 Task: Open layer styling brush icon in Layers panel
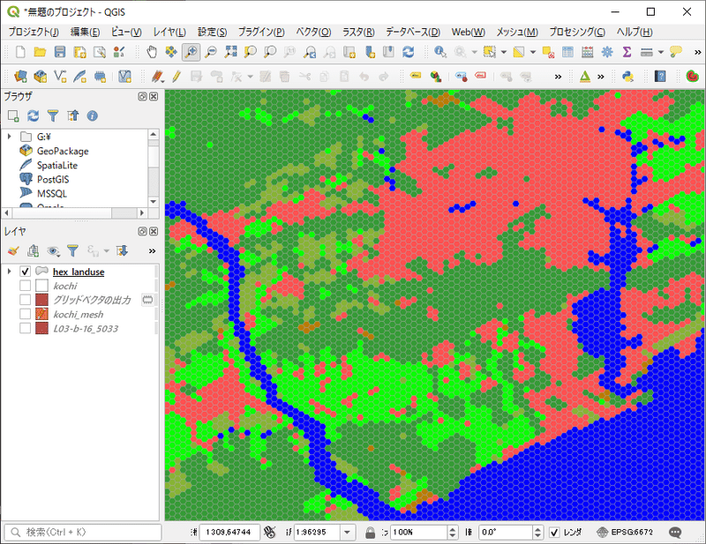coord(13,250)
